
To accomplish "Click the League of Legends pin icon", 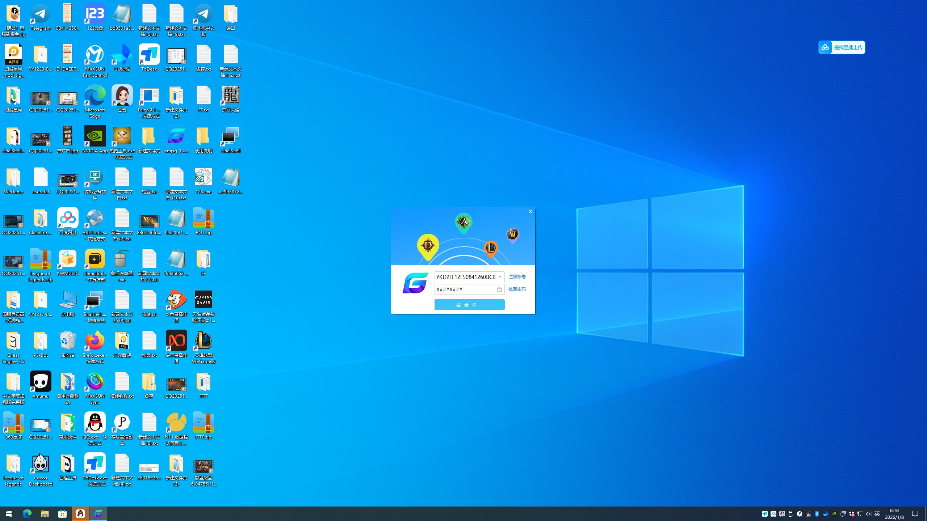I will (x=491, y=248).
